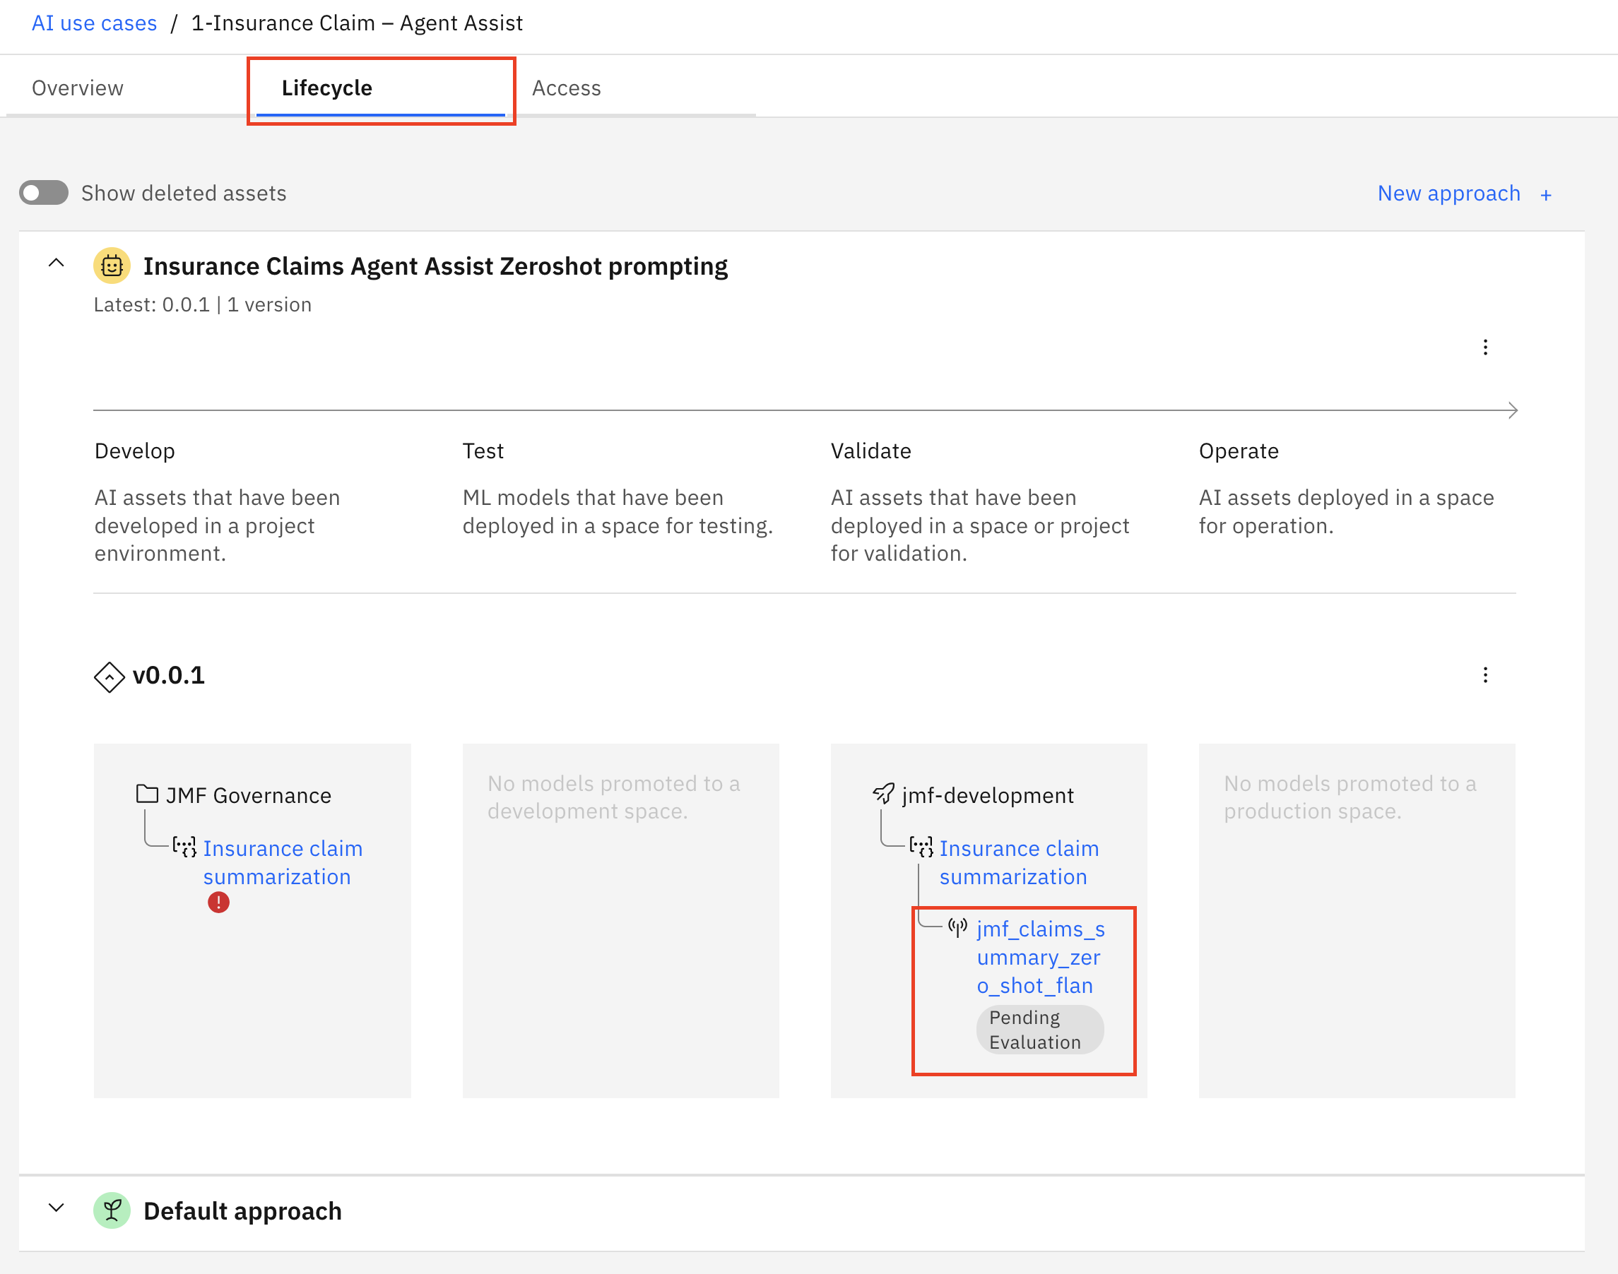Click the diamond version icon next to v0.0.1
Viewport: 1618px width, 1274px height.
(x=109, y=677)
